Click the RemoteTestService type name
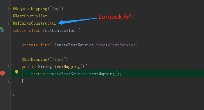Screen dimensions: 204x110 [x=74, y=45]
